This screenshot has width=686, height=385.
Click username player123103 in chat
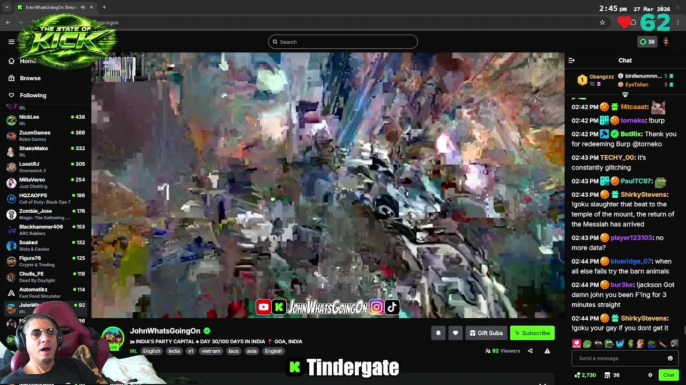[631, 238]
